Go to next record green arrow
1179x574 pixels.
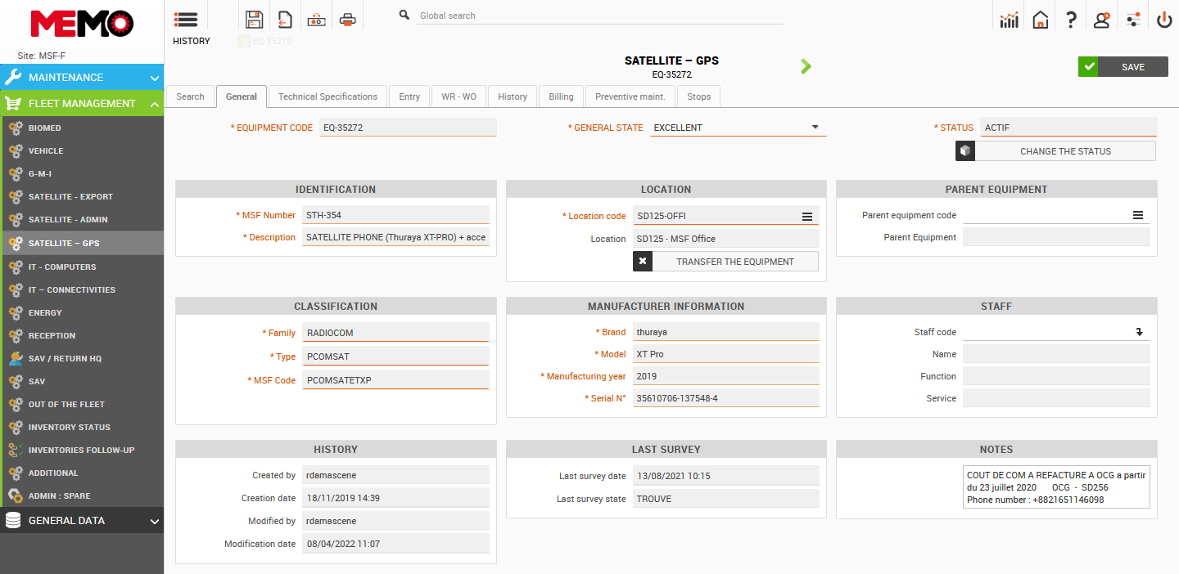click(x=806, y=66)
